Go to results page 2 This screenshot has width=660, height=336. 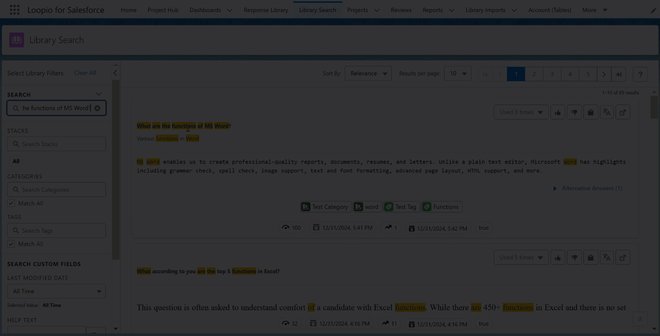click(x=534, y=74)
